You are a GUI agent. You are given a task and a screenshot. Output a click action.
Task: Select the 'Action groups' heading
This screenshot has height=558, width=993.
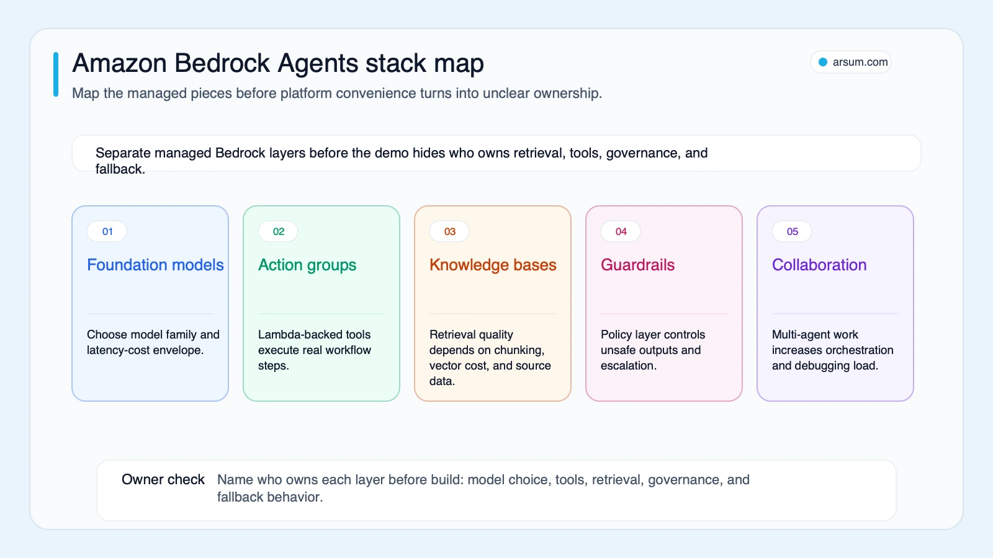pos(307,265)
